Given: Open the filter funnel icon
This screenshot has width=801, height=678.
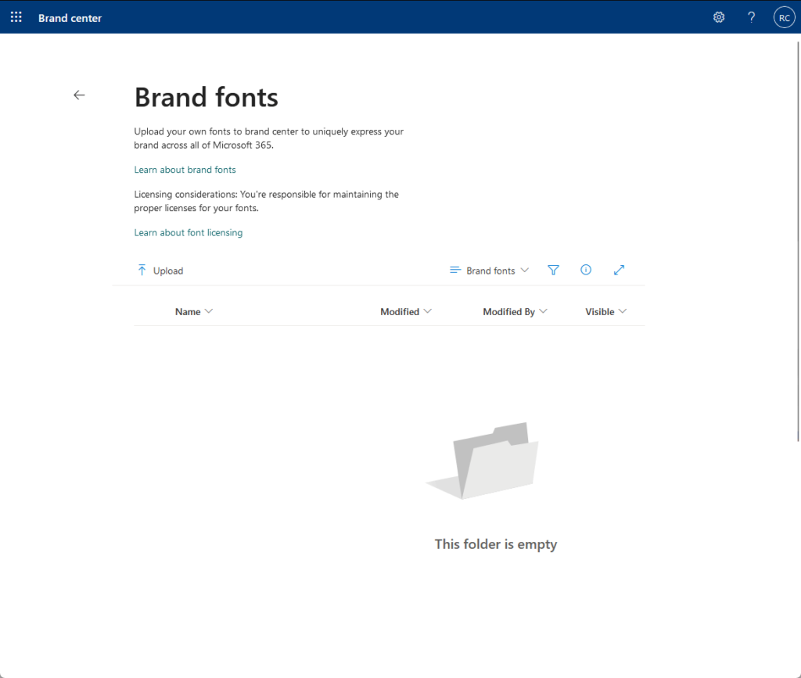Looking at the screenshot, I should pyautogui.click(x=553, y=270).
